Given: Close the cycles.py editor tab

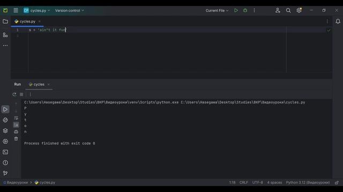Looking at the screenshot, I should pyautogui.click(x=40, y=21).
